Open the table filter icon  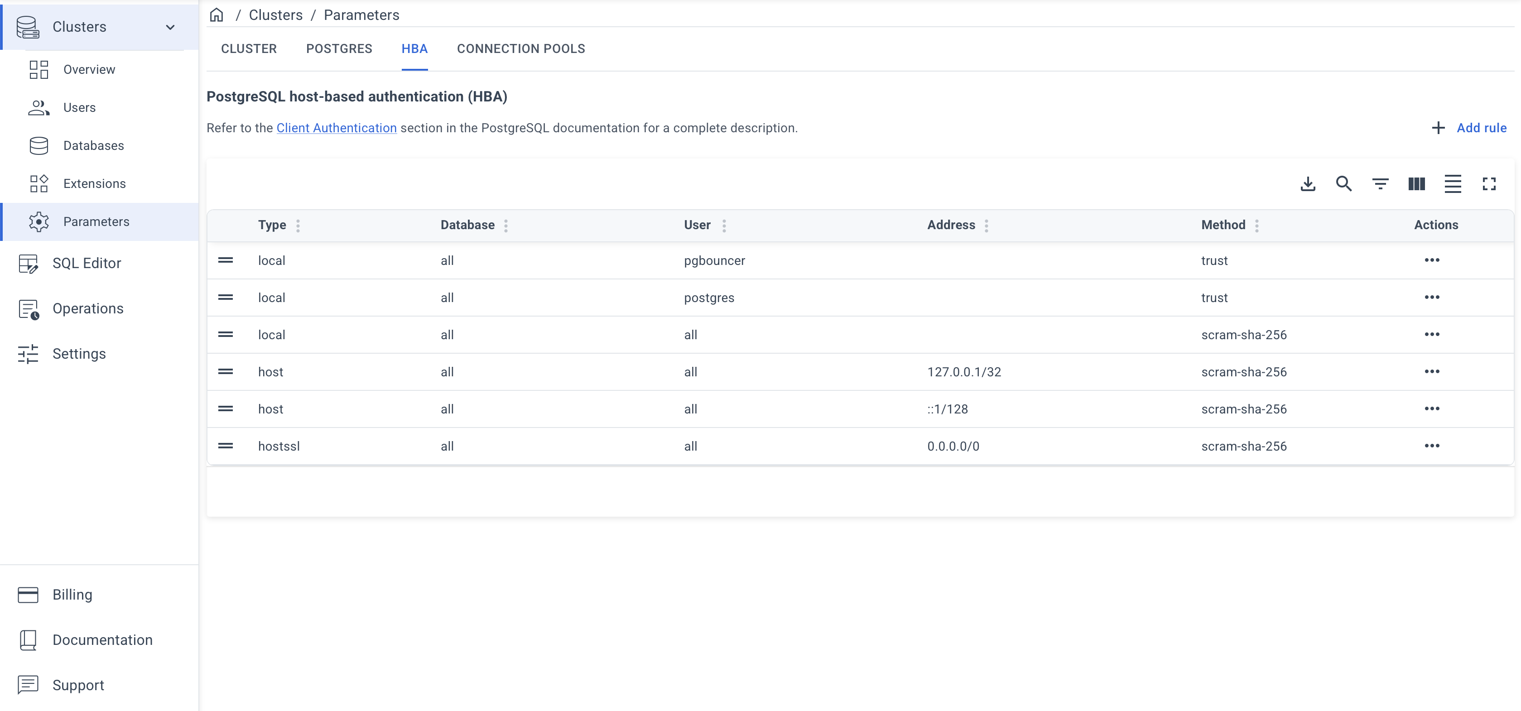click(x=1380, y=184)
